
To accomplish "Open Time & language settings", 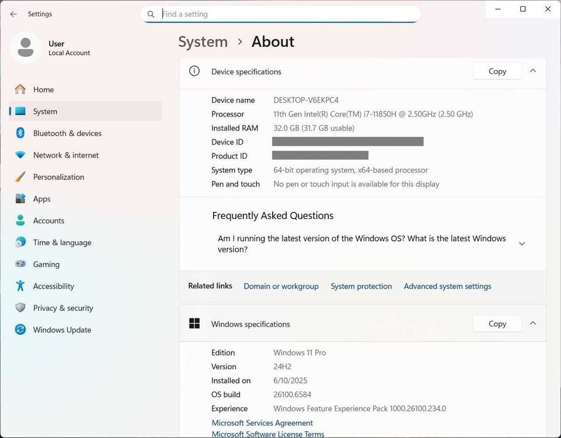I will [x=85, y=242].
